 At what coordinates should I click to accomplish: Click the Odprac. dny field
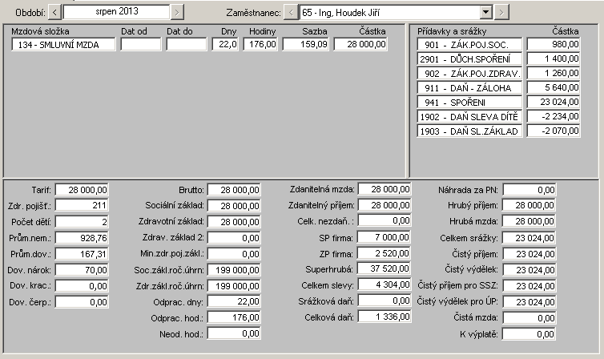[234, 301]
